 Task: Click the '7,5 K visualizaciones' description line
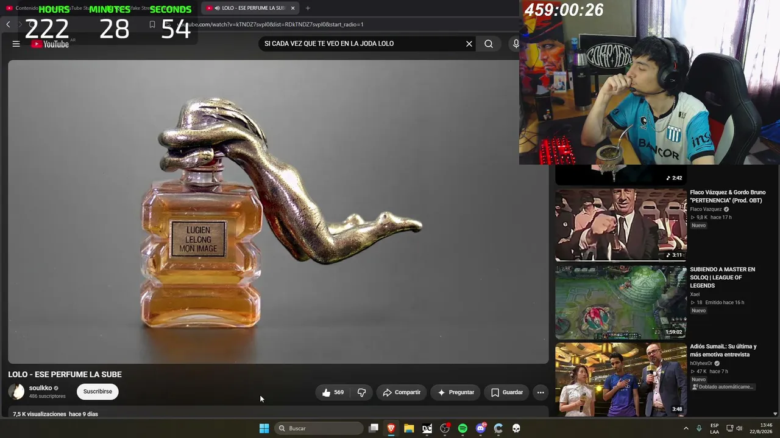(x=55, y=414)
